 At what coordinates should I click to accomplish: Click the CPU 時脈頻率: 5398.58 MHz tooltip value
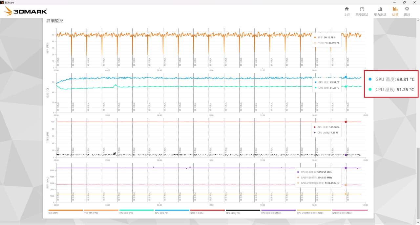click(x=317, y=172)
